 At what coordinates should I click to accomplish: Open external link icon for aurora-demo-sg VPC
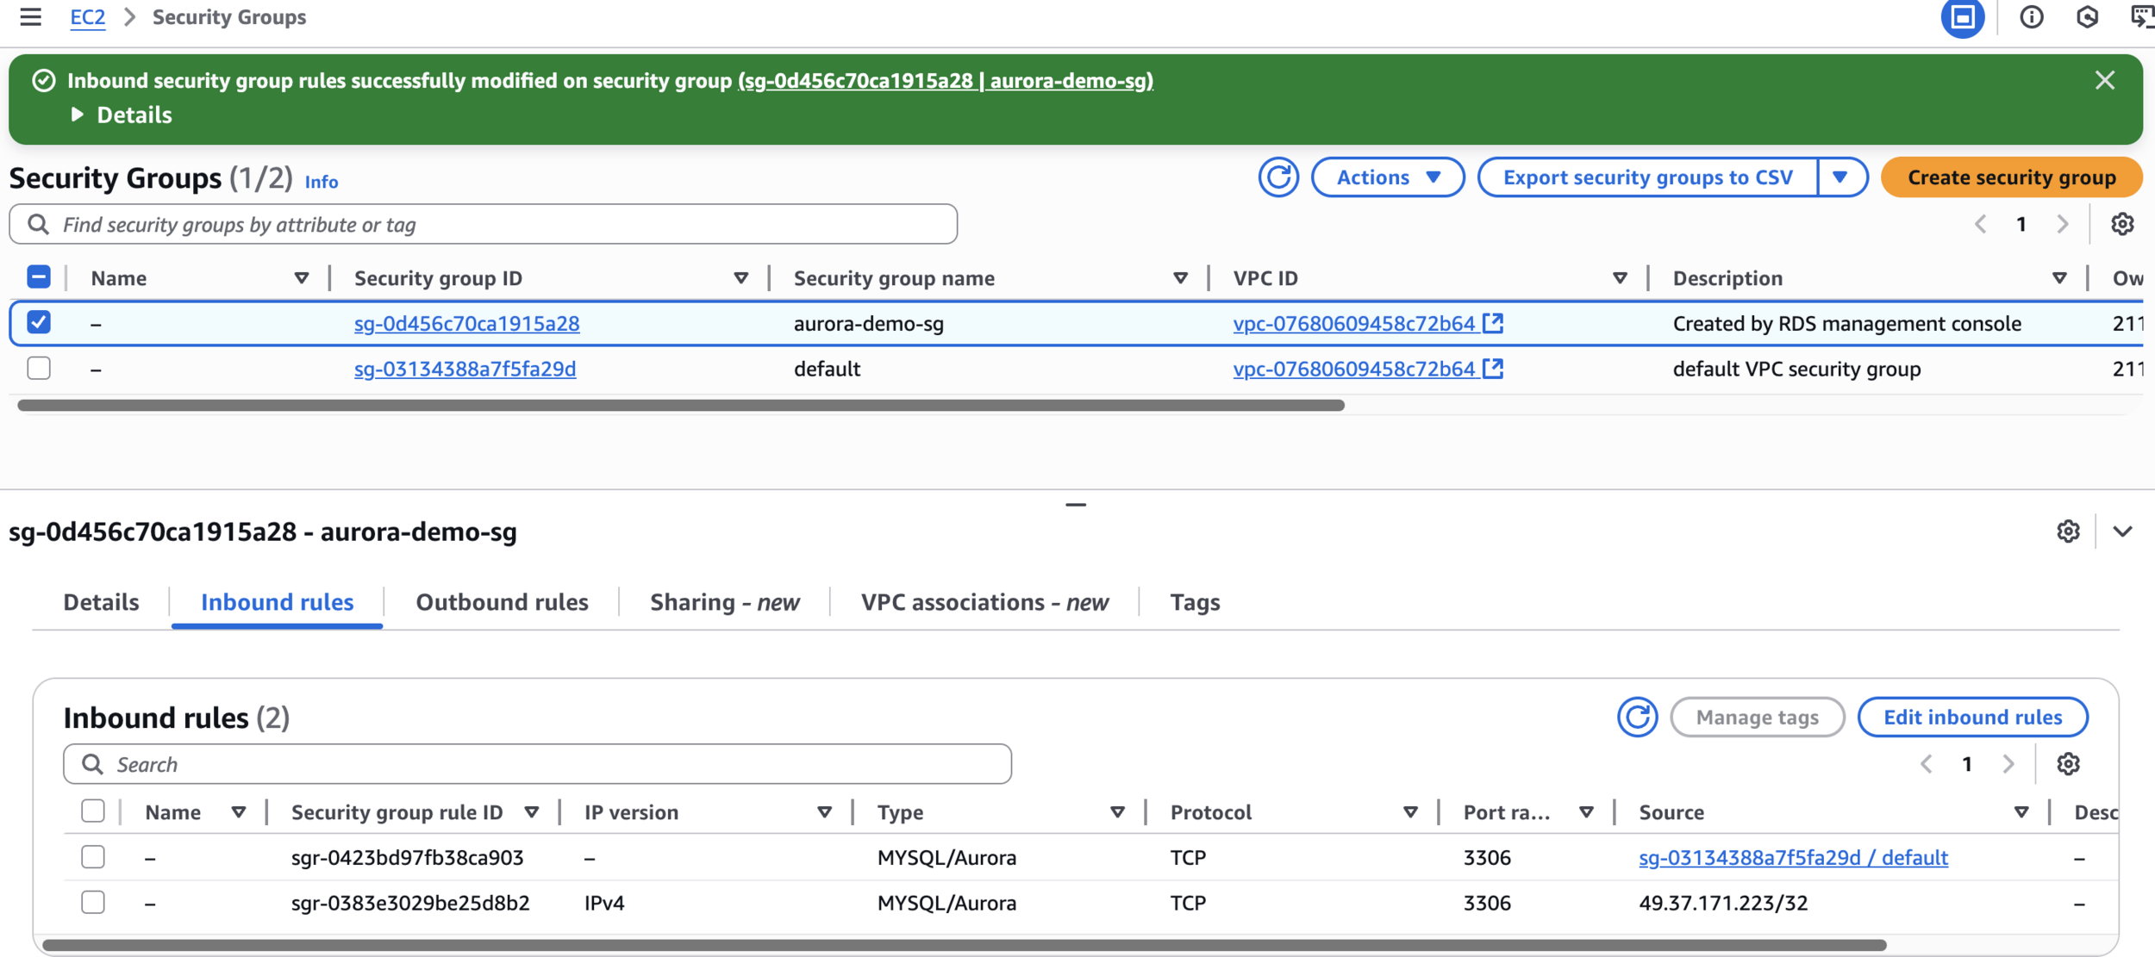coord(1493,323)
